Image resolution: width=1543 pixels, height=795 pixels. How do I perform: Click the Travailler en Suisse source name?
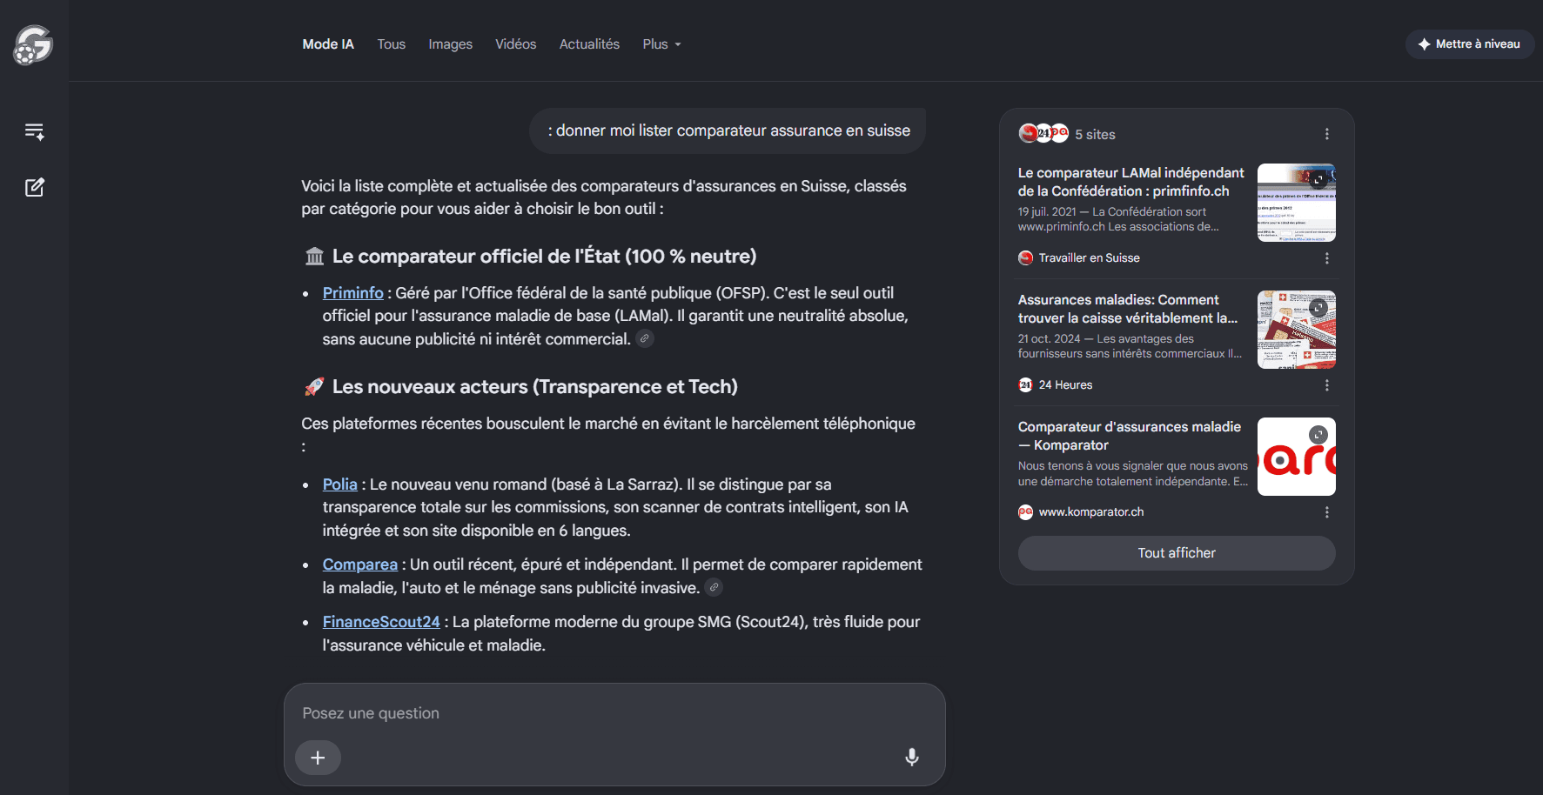1089,258
